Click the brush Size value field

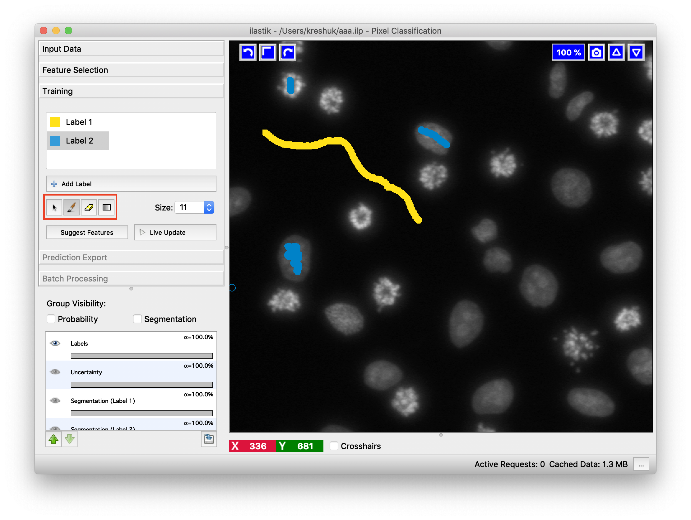point(190,208)
